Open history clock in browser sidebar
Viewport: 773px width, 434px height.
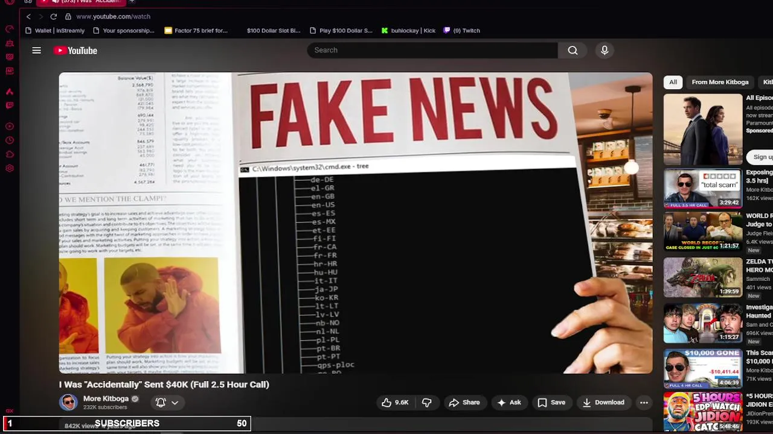(x=10, y=140)
